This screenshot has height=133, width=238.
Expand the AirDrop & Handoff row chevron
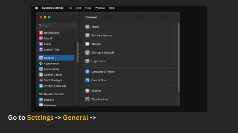click(173, 52)
